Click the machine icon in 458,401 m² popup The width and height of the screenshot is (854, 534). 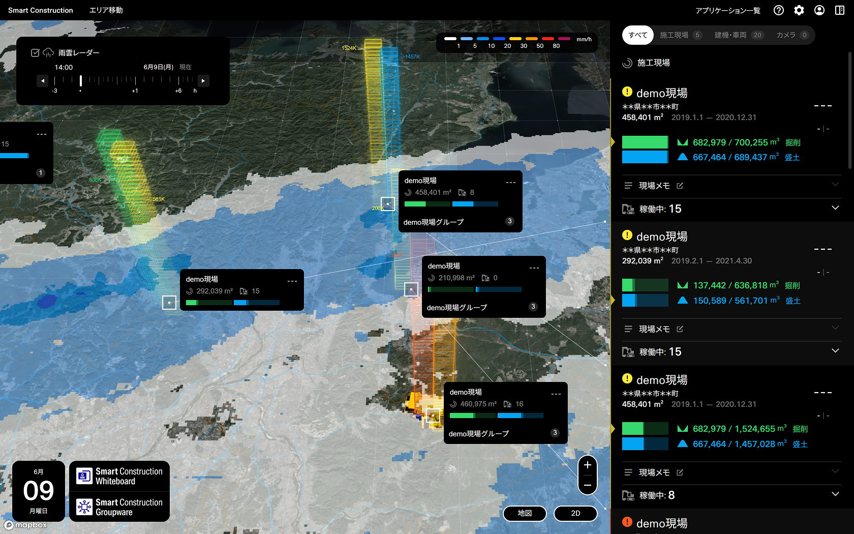[462, 193]
